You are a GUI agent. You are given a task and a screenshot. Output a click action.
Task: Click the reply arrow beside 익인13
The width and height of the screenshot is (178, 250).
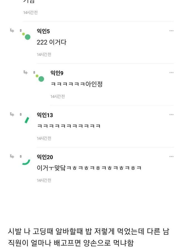[12, 114]
